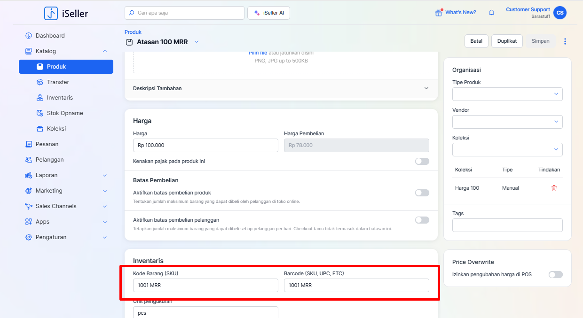The width and height of the screenshot is (583, 318).
Task: Open Inventaris in the sidebar
Action: pos(60,98)
